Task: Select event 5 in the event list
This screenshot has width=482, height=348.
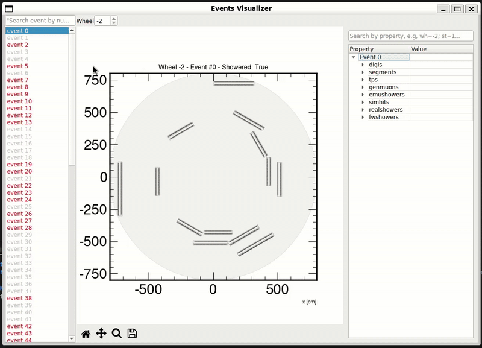Action: pyautogui.click(x=17, y=66)
